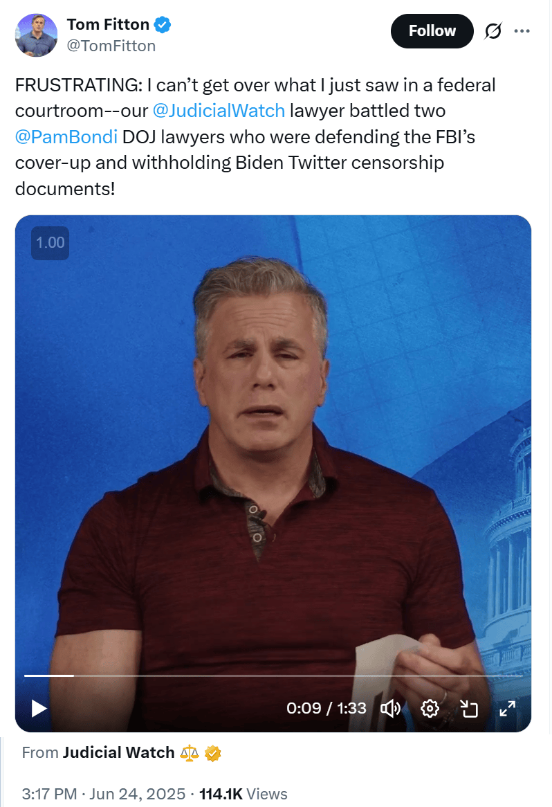The image size is (552, 807).
Task: Click the scales emoji beside Judicial Watch
Action: pos(190,753)
